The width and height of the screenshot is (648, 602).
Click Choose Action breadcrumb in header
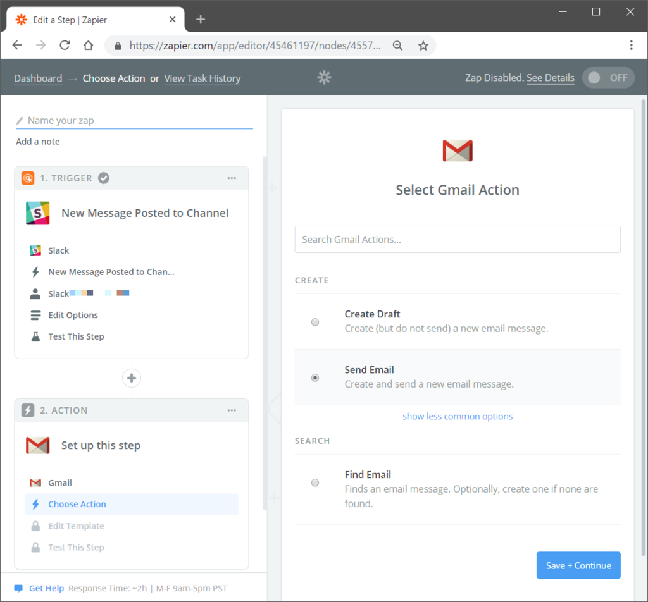(x=114, y=78)
